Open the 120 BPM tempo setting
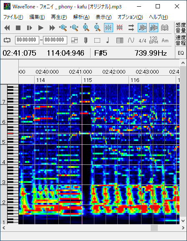187x241 pixels. click(154, 40)
